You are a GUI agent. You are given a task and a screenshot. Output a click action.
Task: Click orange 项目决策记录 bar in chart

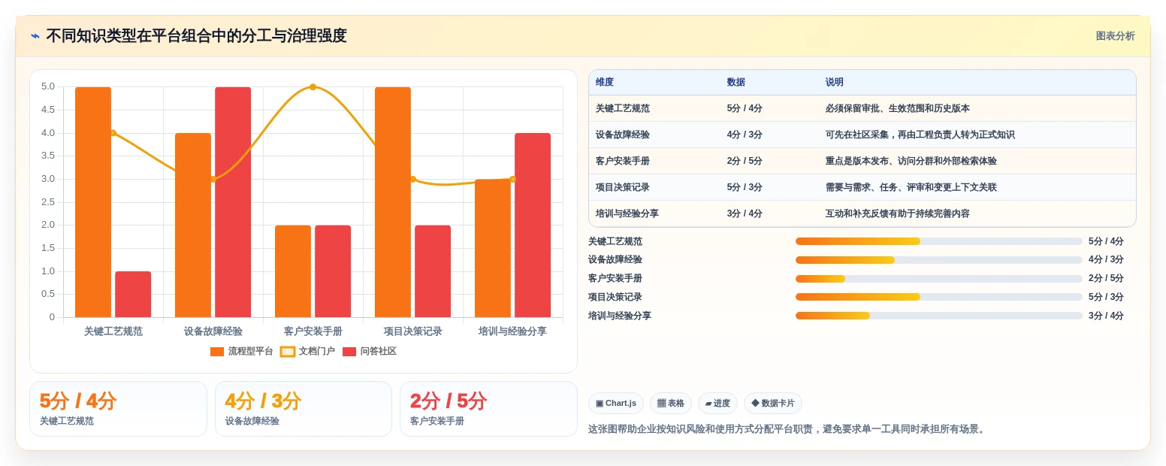(x=393, y=202)
